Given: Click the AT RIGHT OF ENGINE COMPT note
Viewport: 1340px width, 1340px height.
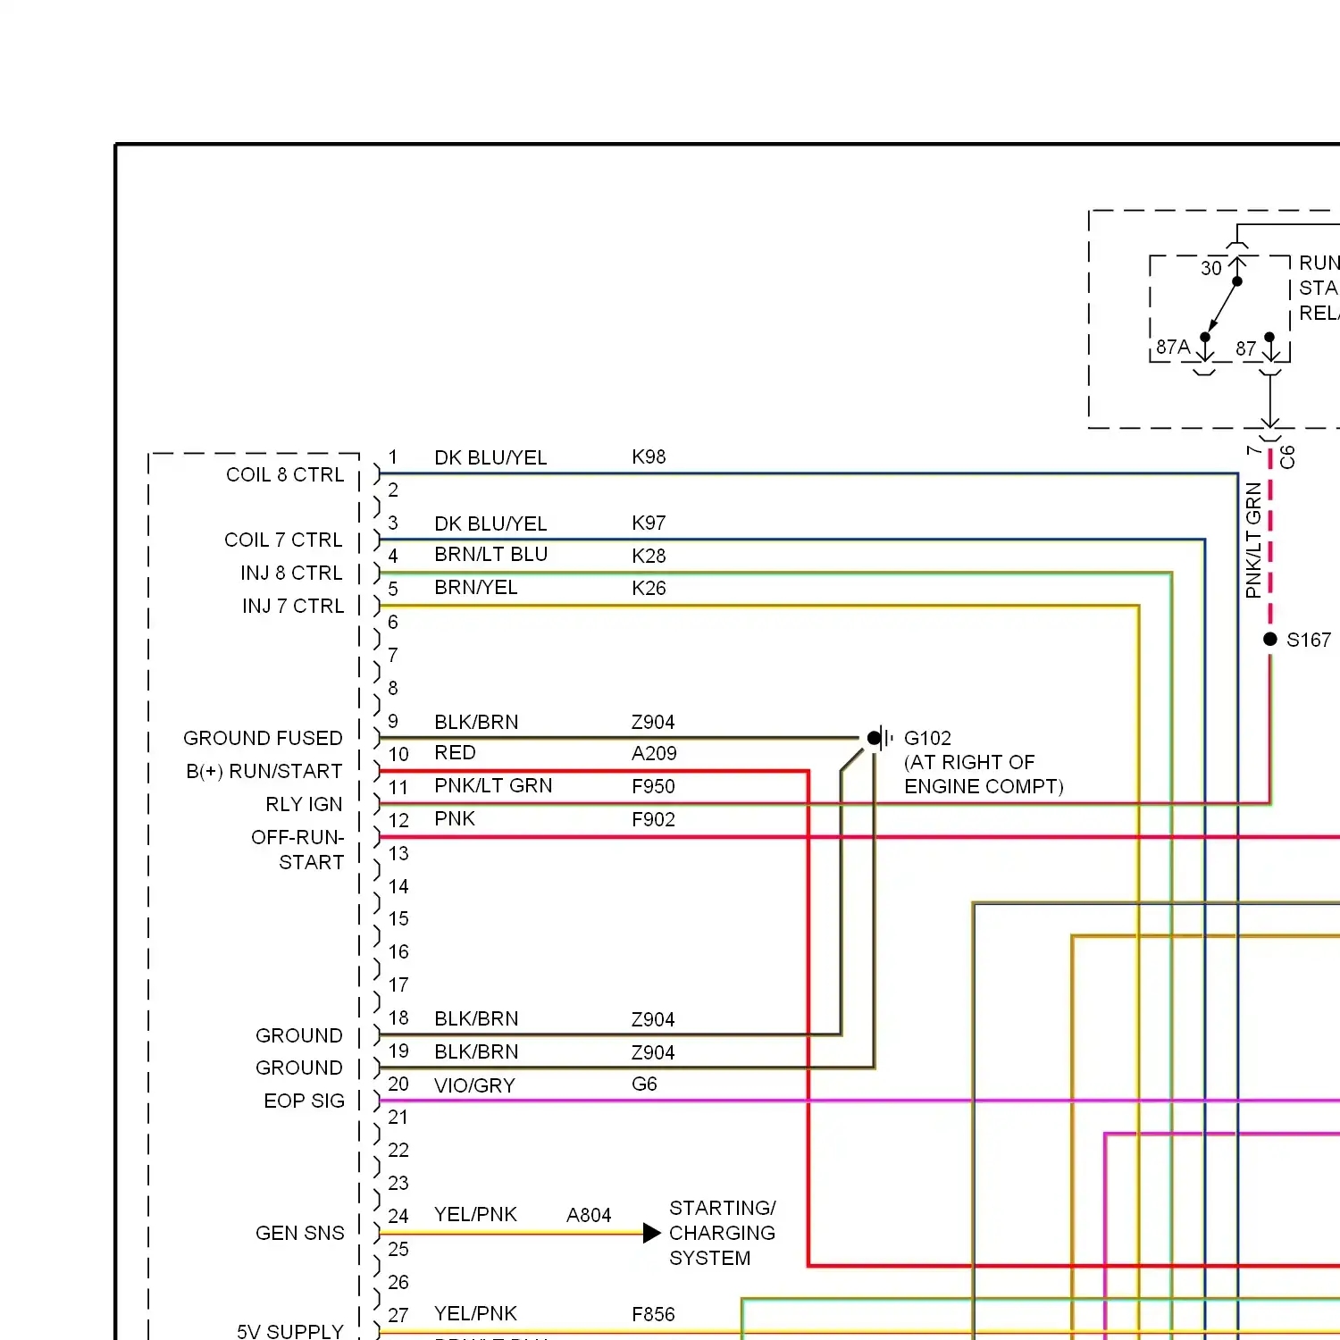Looking at the screenshot, I should tap(984, 775).
